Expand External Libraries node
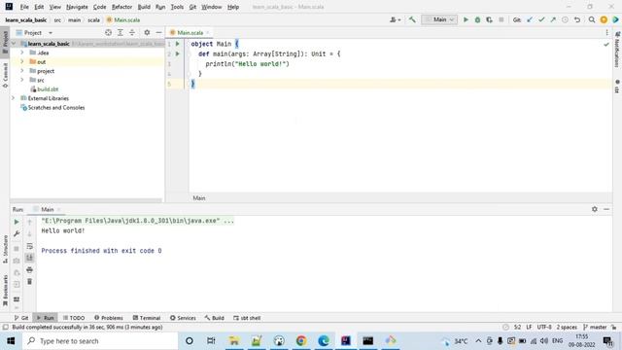 [13, 98]
